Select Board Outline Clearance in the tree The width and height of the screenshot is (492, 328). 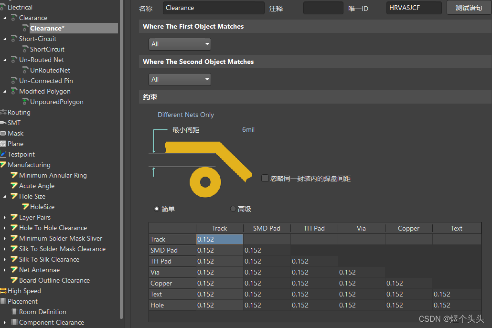click(54, 280)
